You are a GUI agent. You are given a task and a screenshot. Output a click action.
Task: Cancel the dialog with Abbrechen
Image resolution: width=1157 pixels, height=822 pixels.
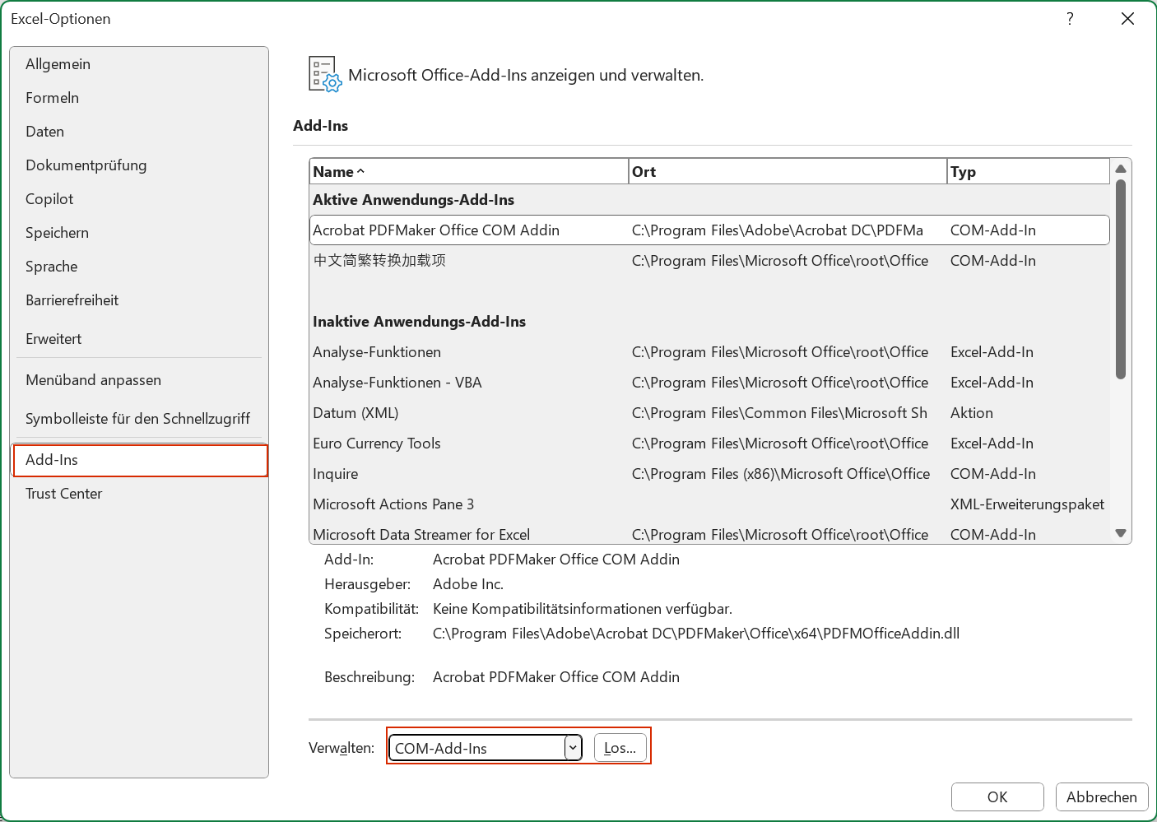point(1101,796)
